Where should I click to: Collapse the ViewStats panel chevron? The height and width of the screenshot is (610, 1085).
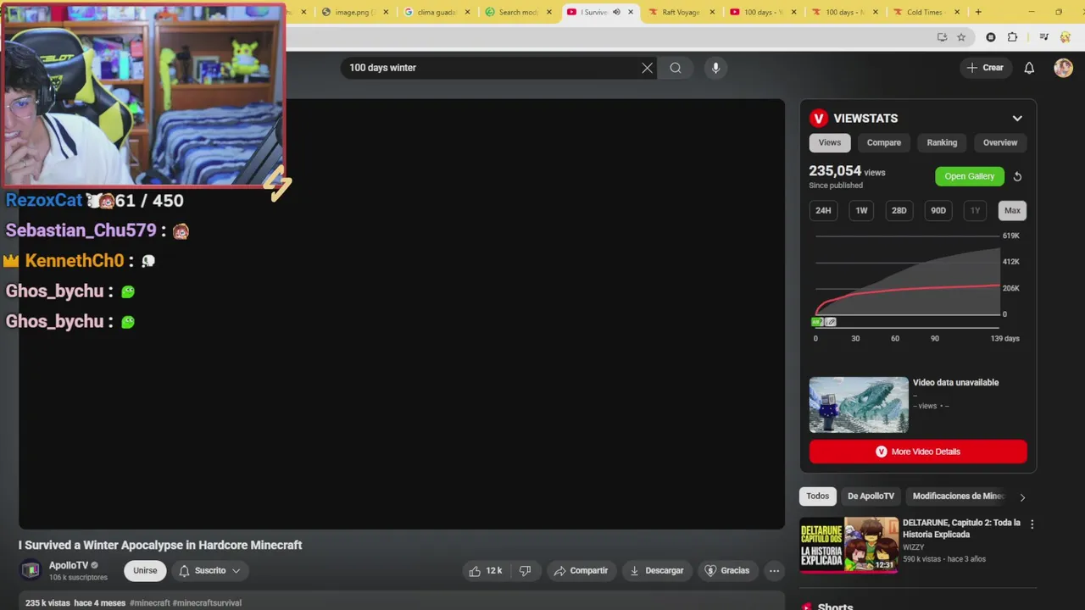1017,119
